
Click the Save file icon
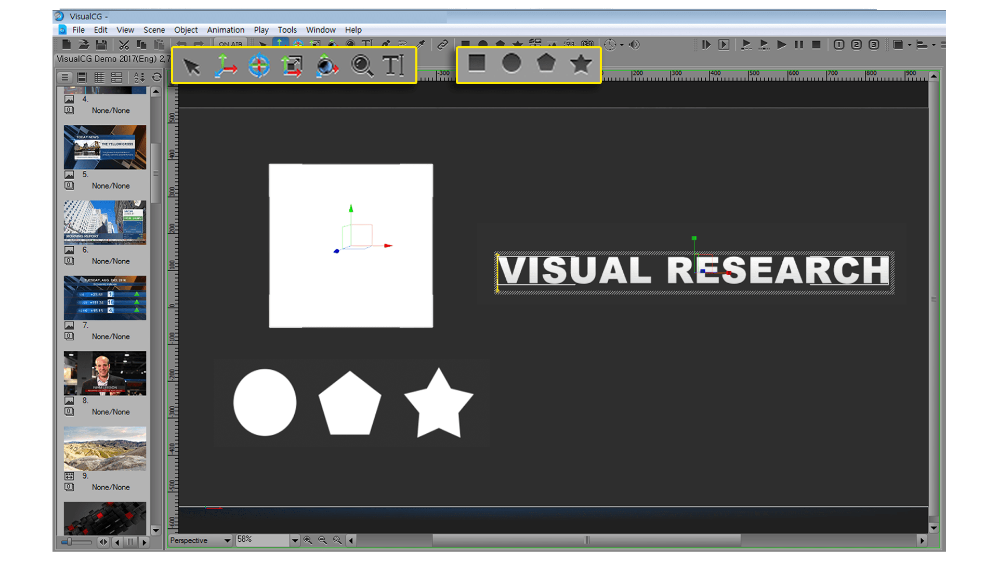coord(101,45)
